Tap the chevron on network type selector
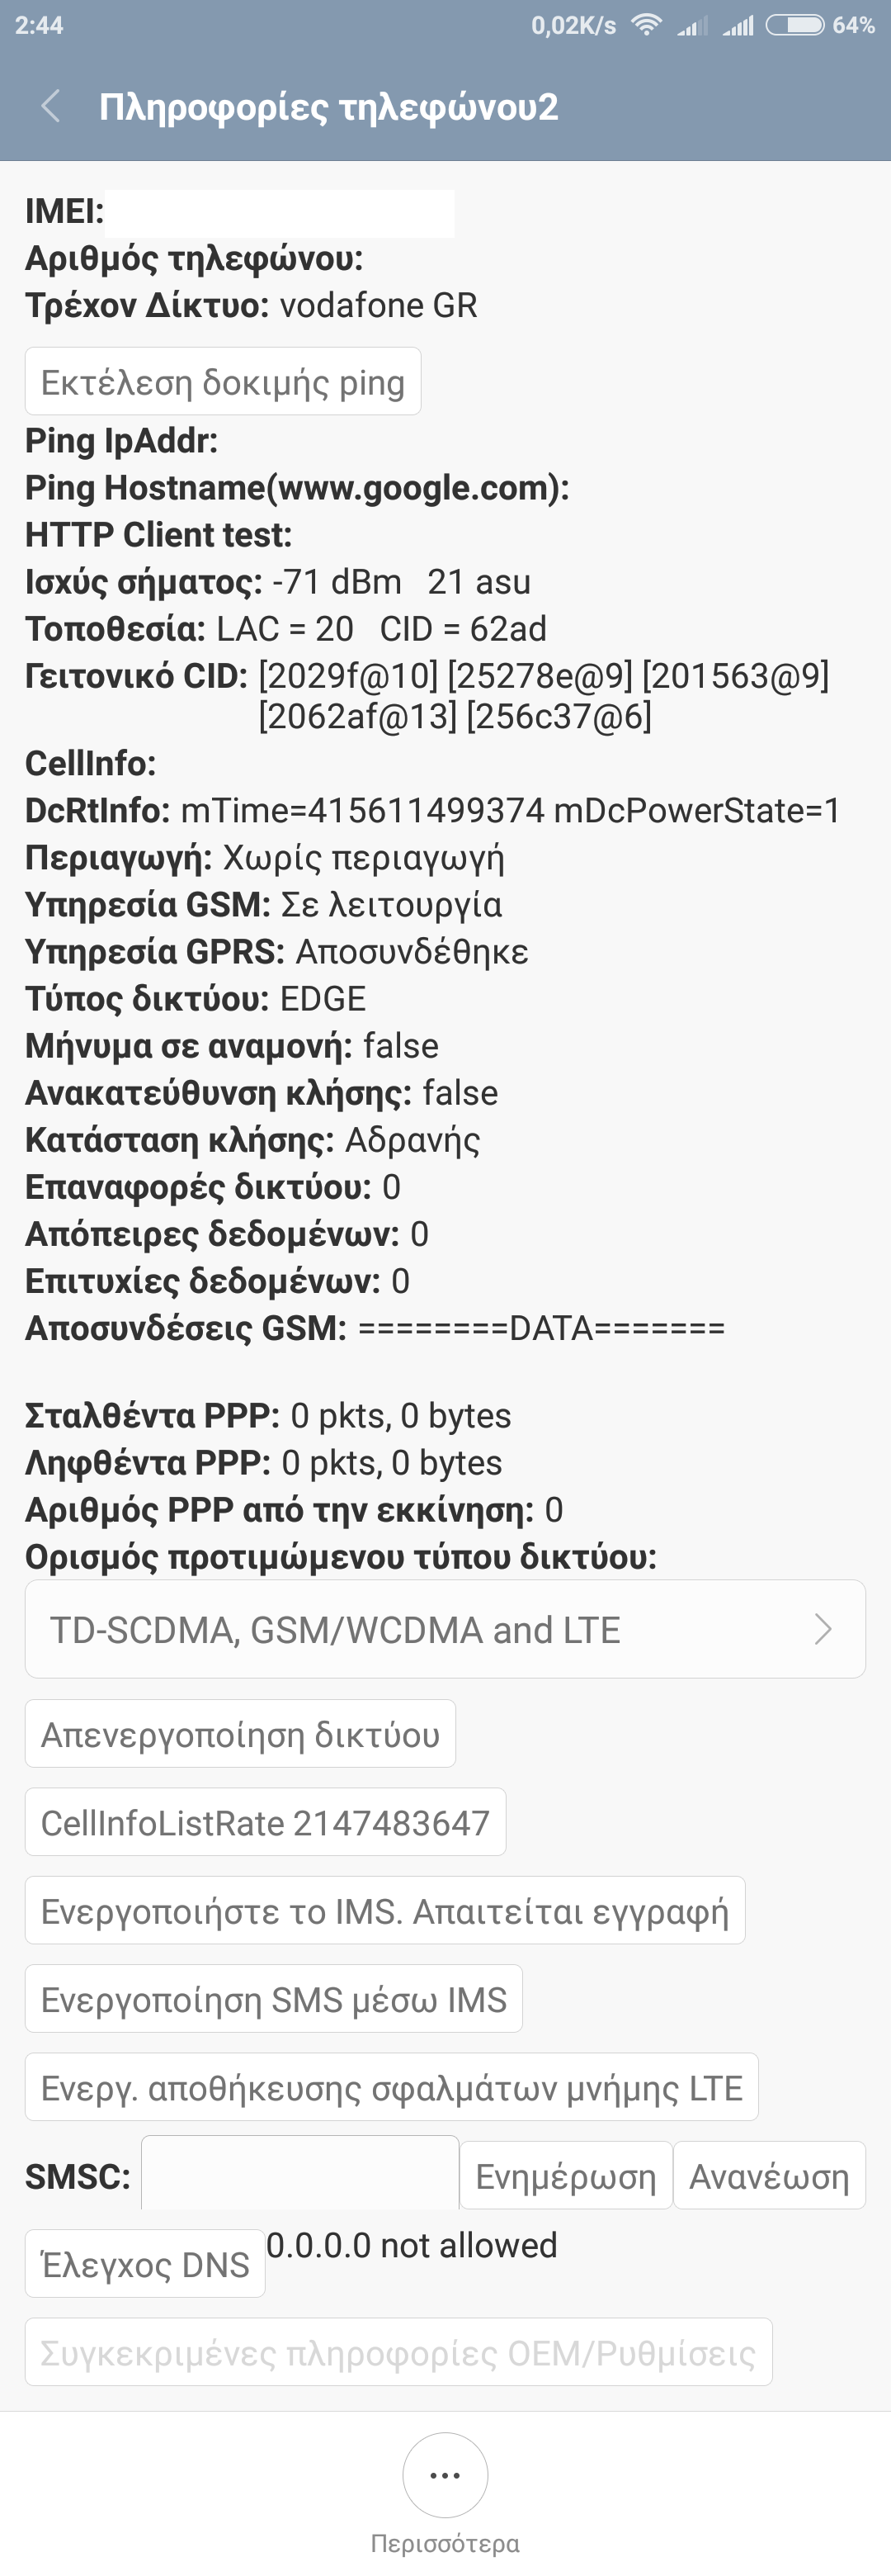 pos(823,1629)
